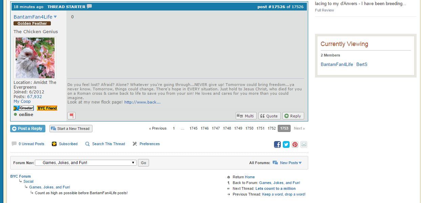Open the Lets count to a million thread

click(275, 188)
